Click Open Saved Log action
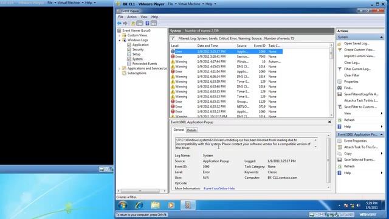 (356, 43)
